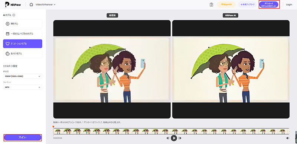Click the AIモデル info icon
This screenshot has height=144, width=297.
click(x=14, y=15)
